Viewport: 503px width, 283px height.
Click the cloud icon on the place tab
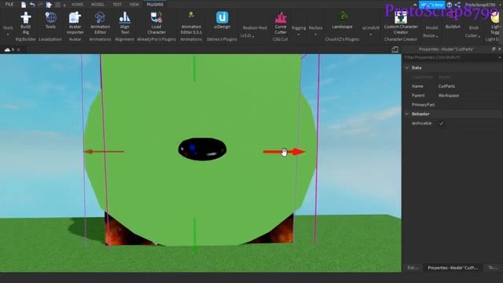[7, 50]
